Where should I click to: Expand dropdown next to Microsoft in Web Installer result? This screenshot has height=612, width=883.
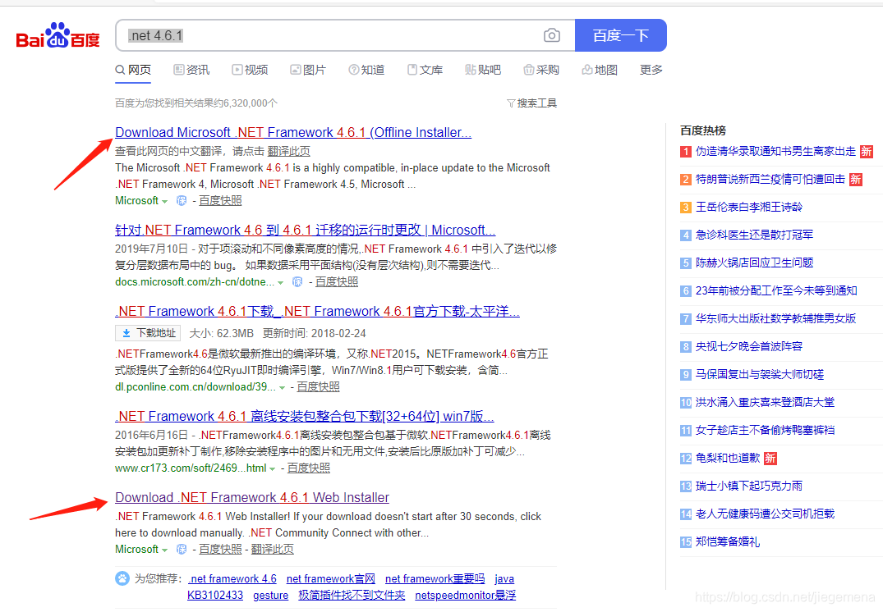(x=164, y=550)
